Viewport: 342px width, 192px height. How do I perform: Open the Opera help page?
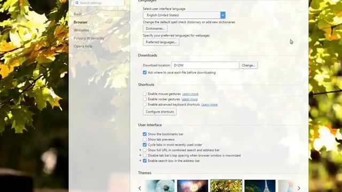pyautogui.click(x=83, y=46)
